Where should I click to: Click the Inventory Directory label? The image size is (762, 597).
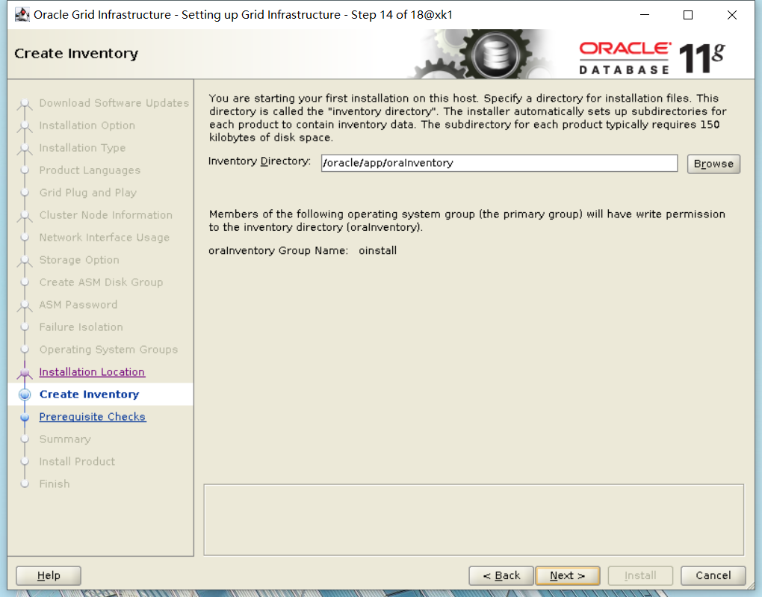click(259, 161)
